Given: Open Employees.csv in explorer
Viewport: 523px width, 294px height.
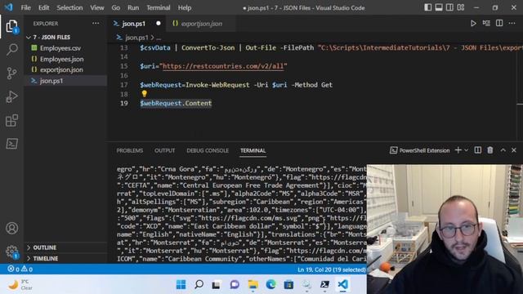Looking at the screenshot, I should 60,48.
